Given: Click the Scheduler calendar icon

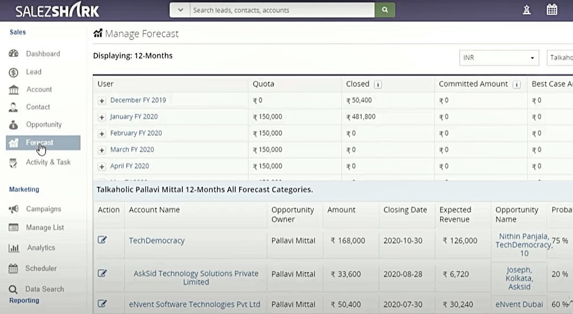Looking at the screenshot, I should click(x=13, y=269).
